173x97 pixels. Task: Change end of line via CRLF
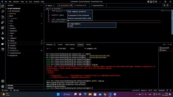click(x=155, y=91)
